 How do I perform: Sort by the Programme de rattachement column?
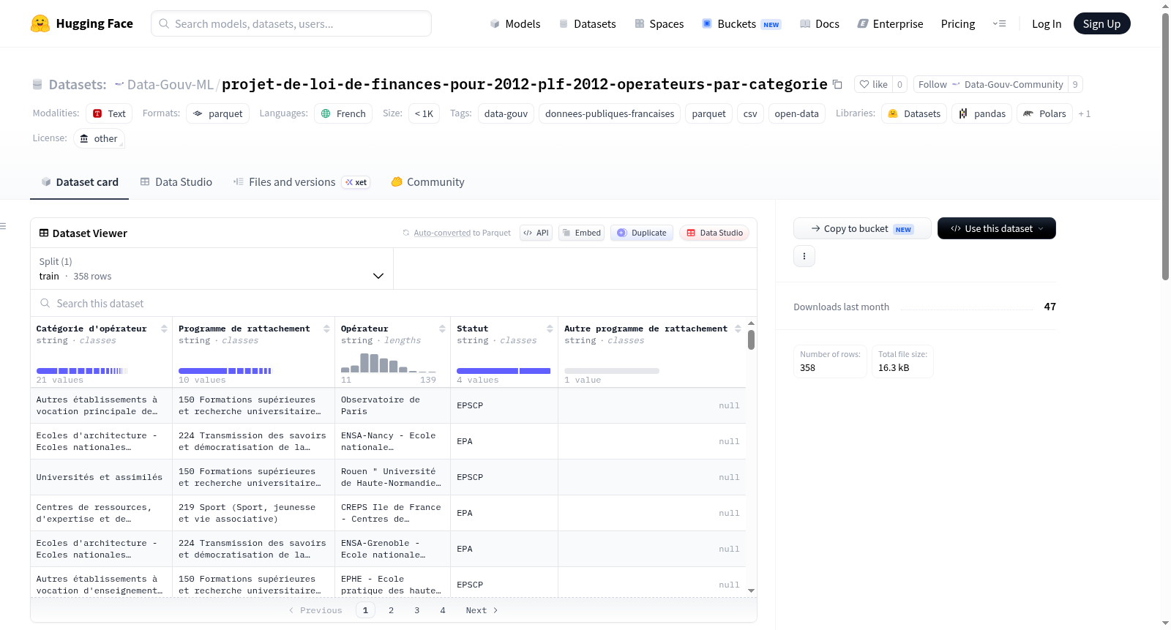click(326, 329)
